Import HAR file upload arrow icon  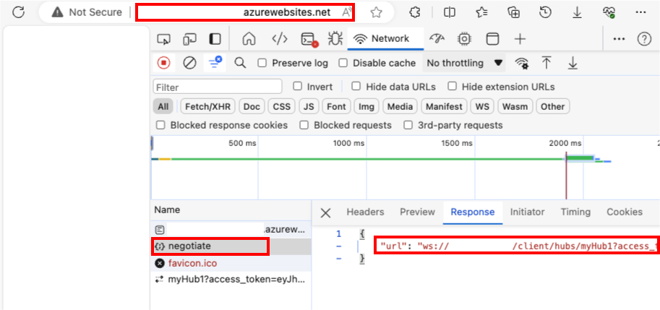coord(547,63)
